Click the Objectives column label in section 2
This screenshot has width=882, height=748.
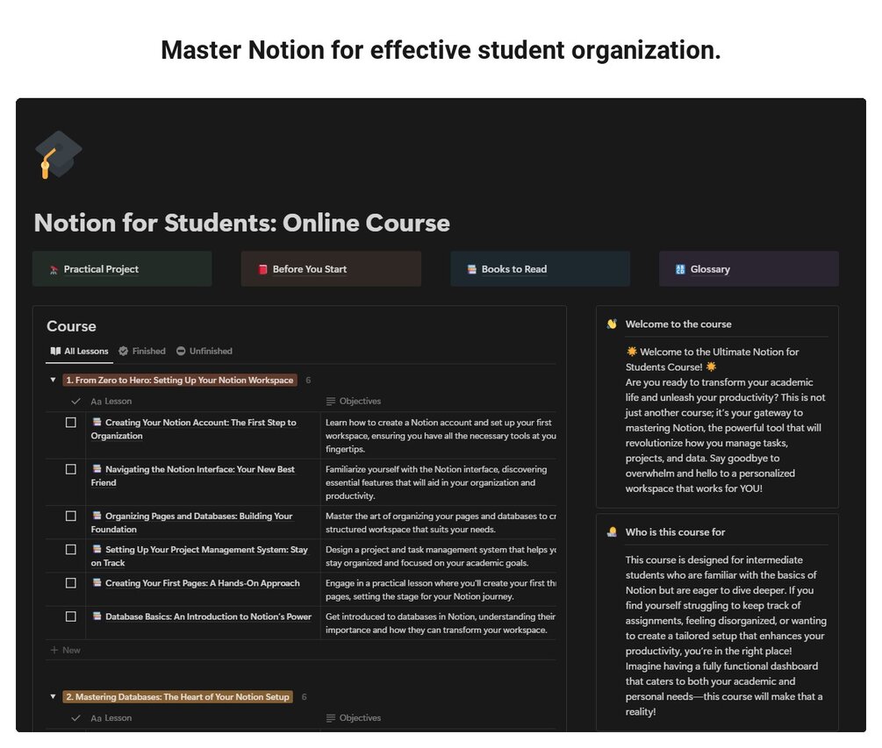(x=360, y=717)
